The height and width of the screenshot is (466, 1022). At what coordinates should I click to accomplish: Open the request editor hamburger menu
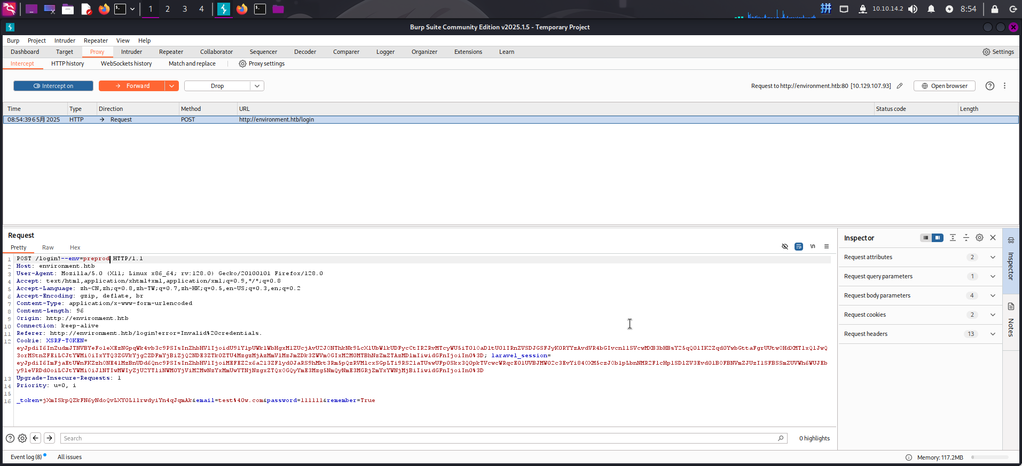click(827, 246)
